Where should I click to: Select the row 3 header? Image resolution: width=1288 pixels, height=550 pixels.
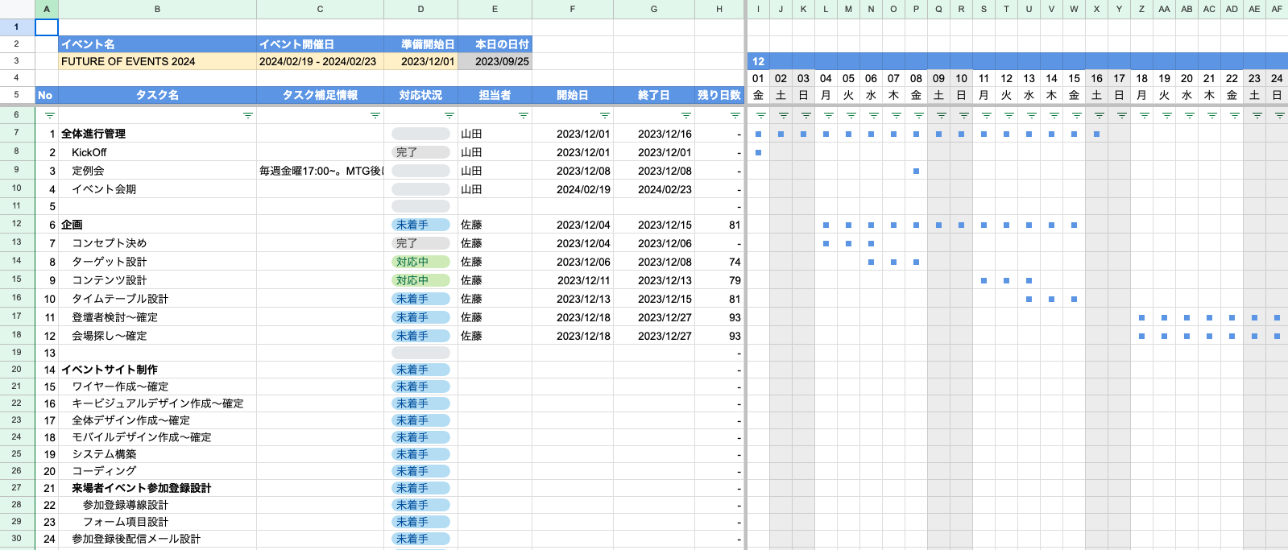tap(16, 61)
